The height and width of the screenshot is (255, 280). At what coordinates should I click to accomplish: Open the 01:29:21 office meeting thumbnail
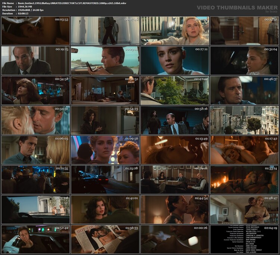coord(175,180)
